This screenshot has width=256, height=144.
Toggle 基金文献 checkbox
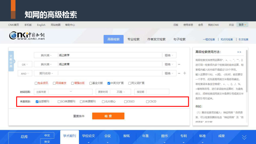pyautogui.click(x=91, y=83)
